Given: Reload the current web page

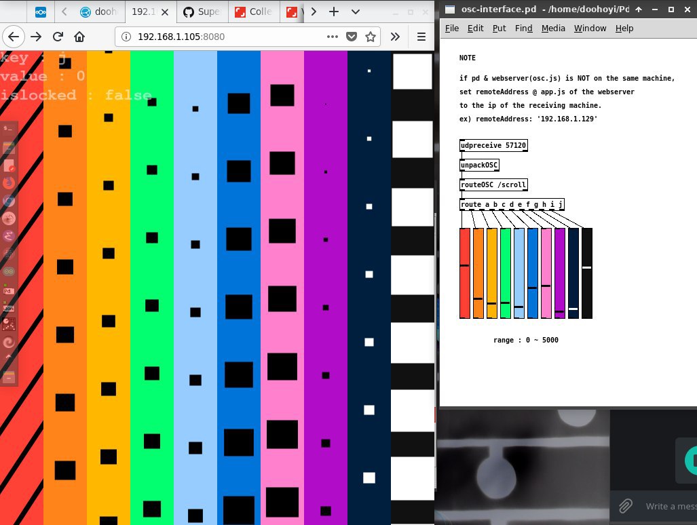Looking at the screenshot, I should [58, 37].
